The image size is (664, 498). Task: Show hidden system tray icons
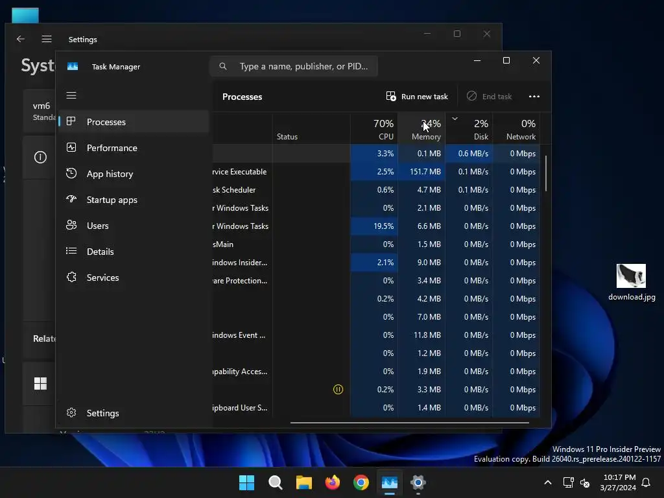tap(547, 482)
